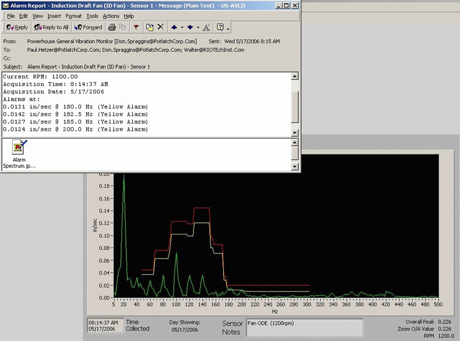Click the message body scrollbar thumb
Screen dimensions: 460x341
click(295, 107)
